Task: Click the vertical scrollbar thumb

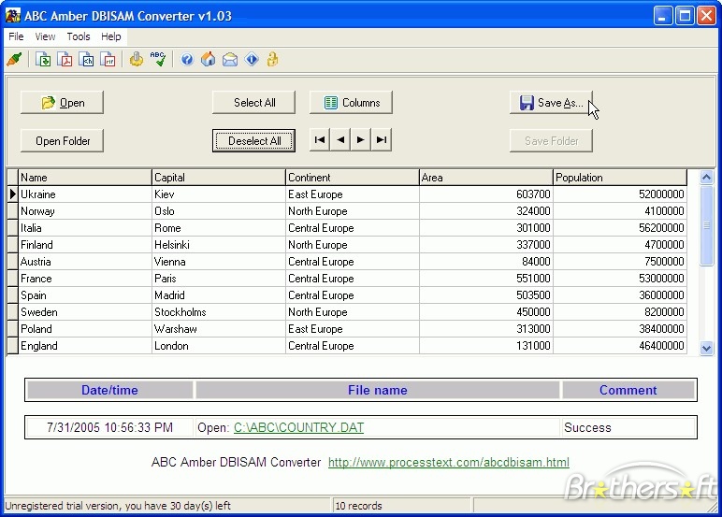Action: tap(706, 225)
